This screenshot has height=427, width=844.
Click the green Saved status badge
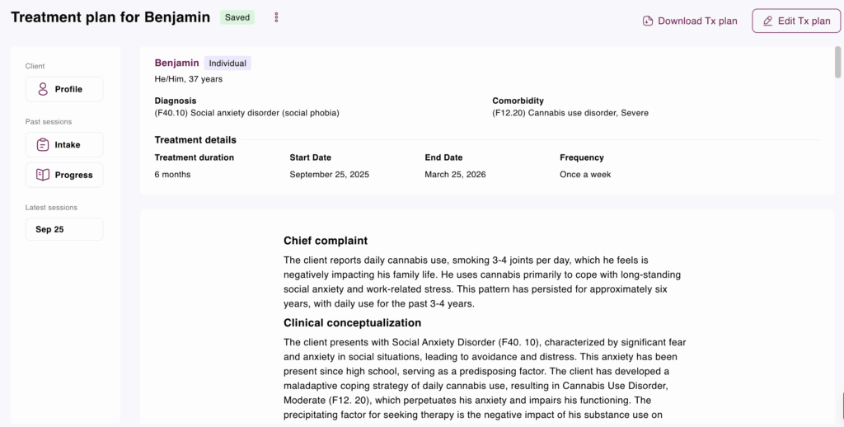click(x=237, y=17)
